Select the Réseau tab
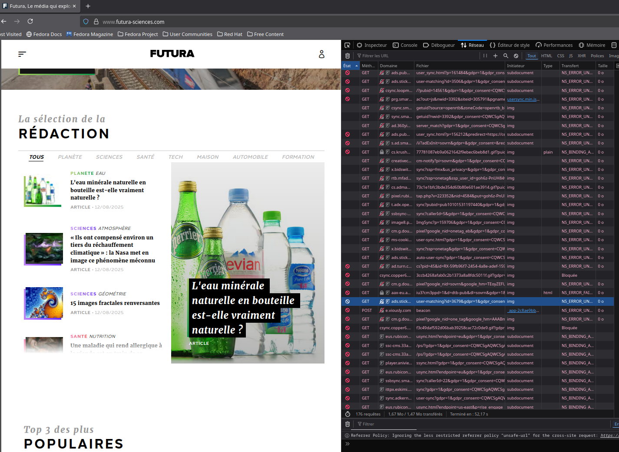 (x=472, y=45)
